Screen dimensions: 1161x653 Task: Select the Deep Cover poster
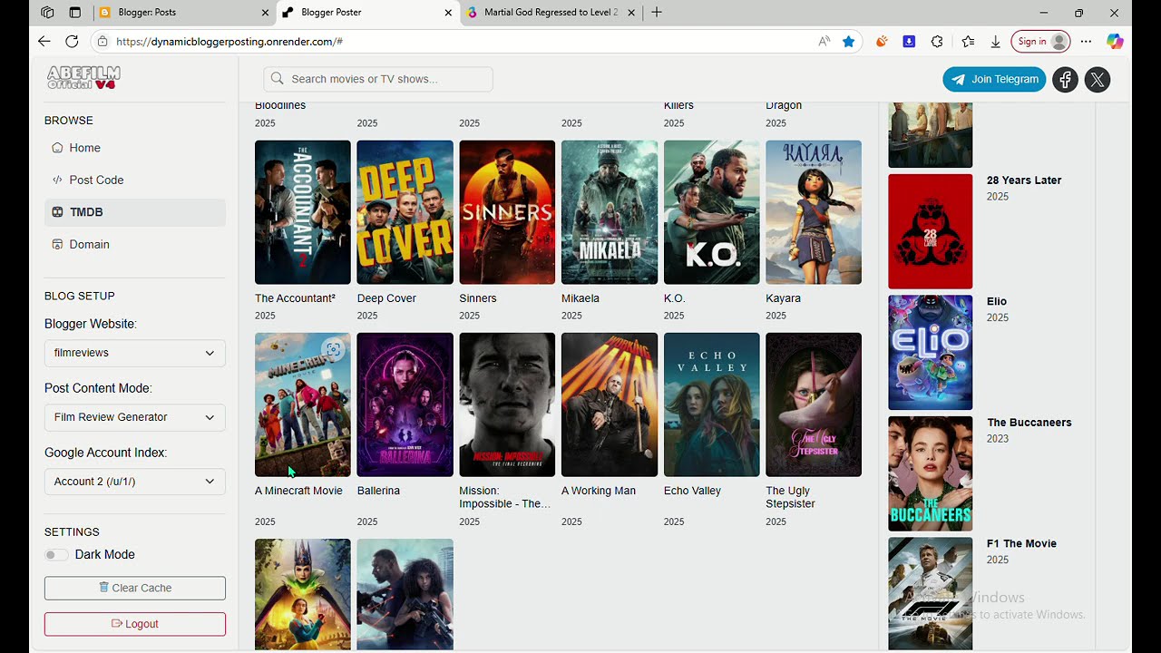405,212
